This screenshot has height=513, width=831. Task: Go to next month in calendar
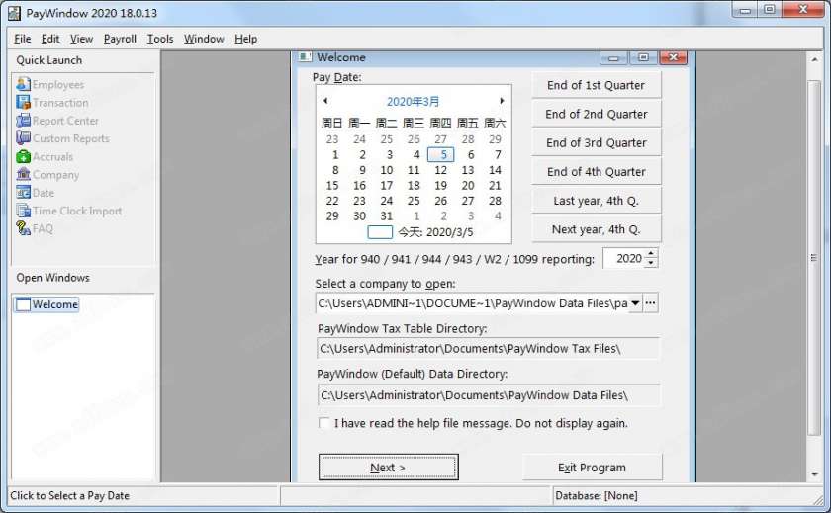(502, 101)
